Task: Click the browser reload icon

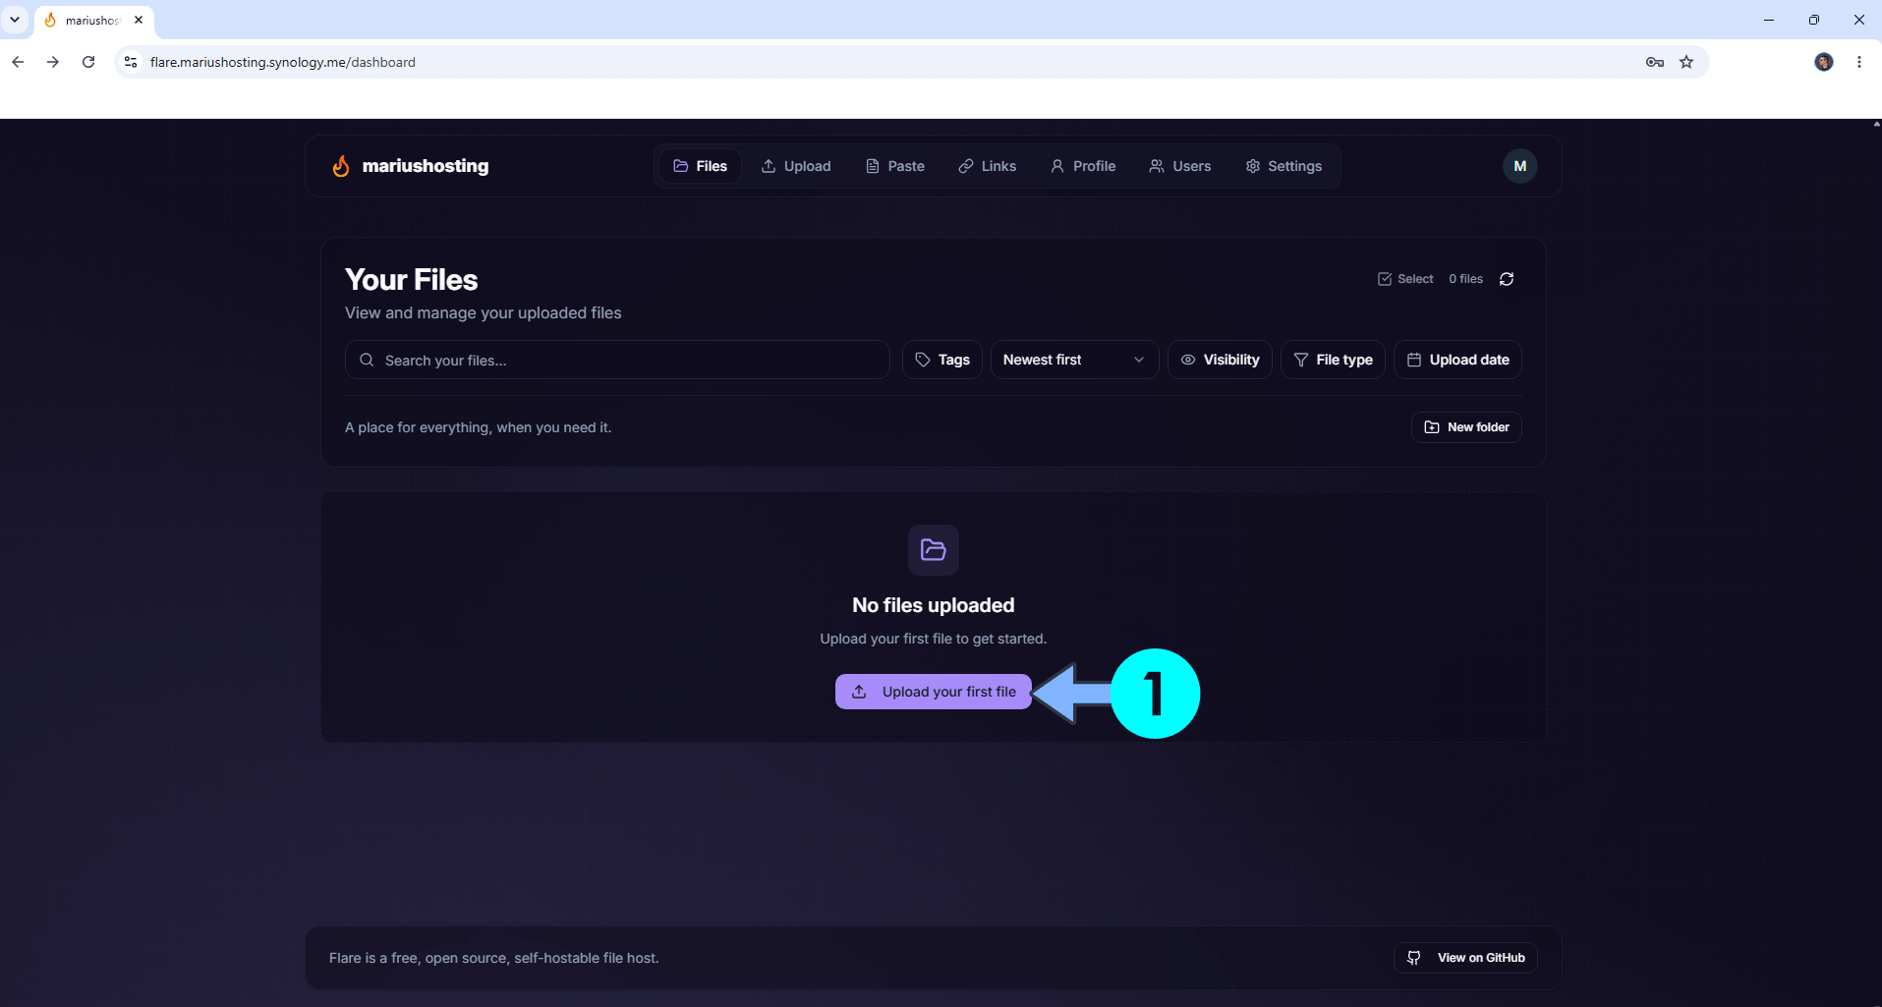Action: (x=88, y=62)
